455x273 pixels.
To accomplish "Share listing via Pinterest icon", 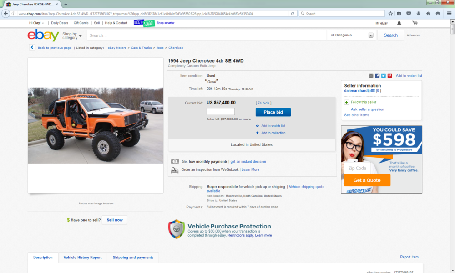I will [x=390, y=76].
